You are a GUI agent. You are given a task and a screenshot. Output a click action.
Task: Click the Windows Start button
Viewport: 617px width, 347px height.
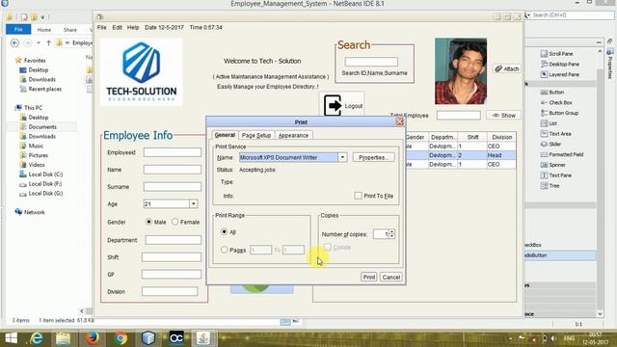point(11,338)
